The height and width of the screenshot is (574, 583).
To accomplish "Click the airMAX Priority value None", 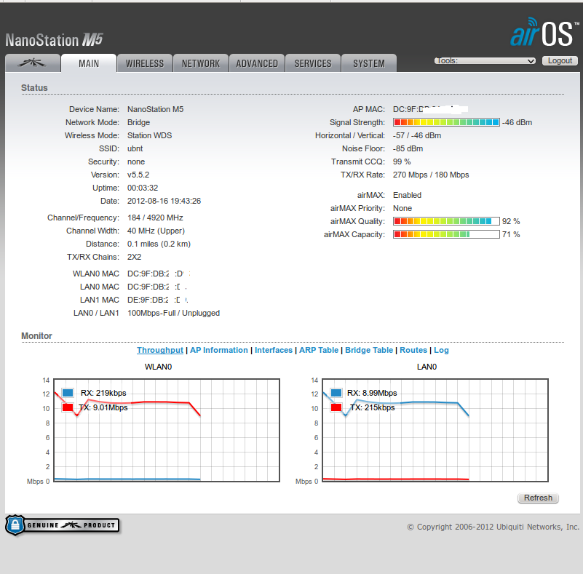I will pos(402,208).
